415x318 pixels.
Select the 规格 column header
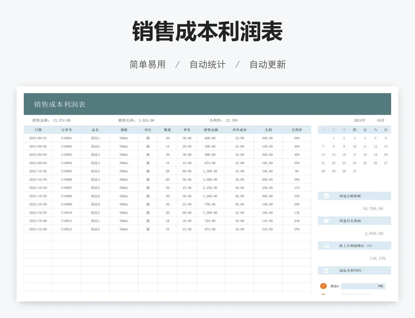tap(124, 130)
